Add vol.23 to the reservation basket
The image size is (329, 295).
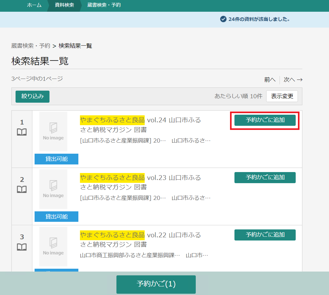tap(265, 177)
